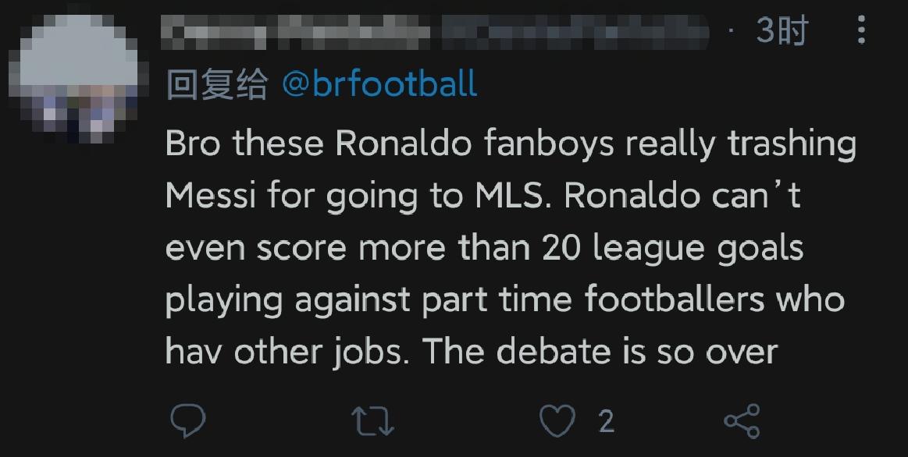
Task: Retweet the post about Ronaldo fanboys
Action: [372, 421]
